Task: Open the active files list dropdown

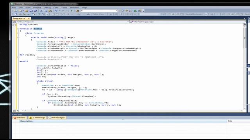Action: pyautogui.click(x=245, y=18)
